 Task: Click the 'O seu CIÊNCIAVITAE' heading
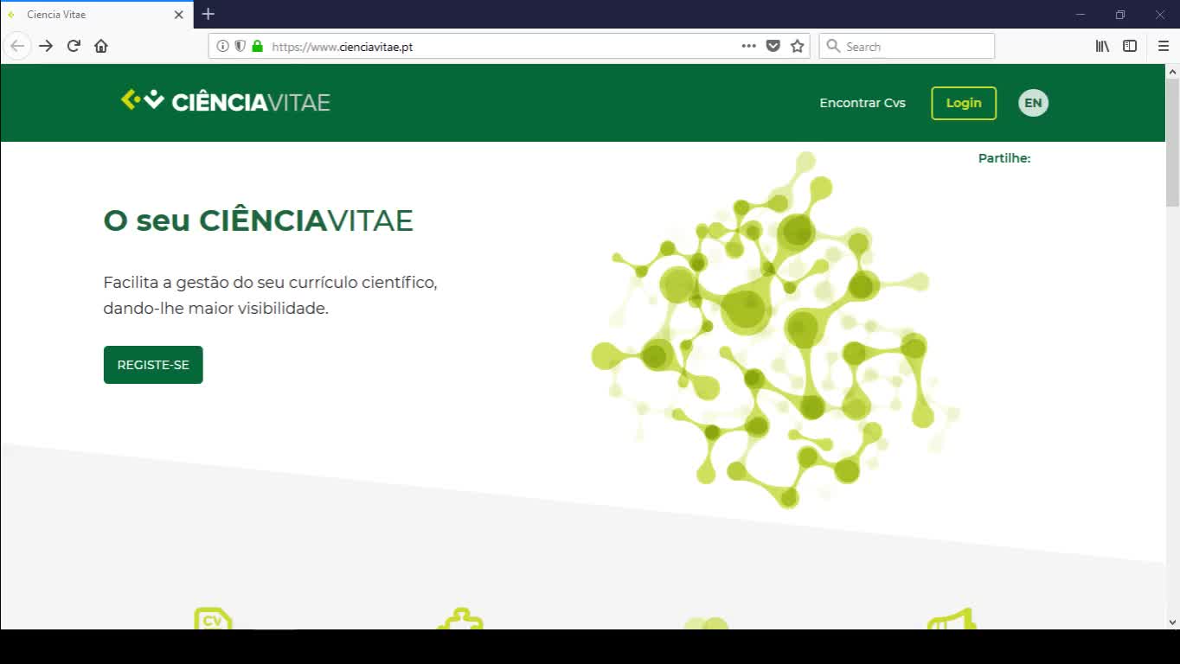click(x=258, y=220)
